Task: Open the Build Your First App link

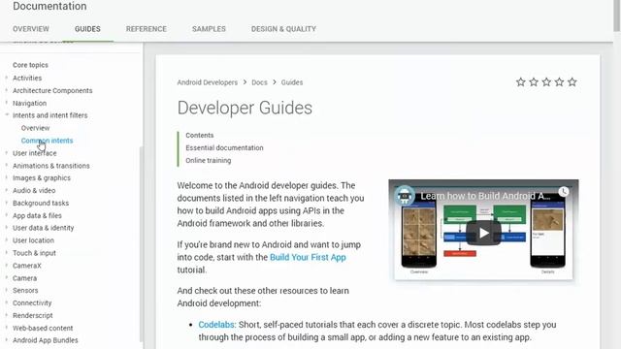Action: [x=308, y=257]
